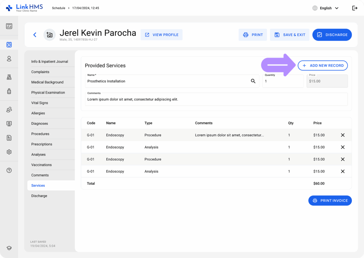Image resolution: width=364 pixels, height=258 pixels.
Task: Open the settings gear in sidebar
Action: pos(9,152)
